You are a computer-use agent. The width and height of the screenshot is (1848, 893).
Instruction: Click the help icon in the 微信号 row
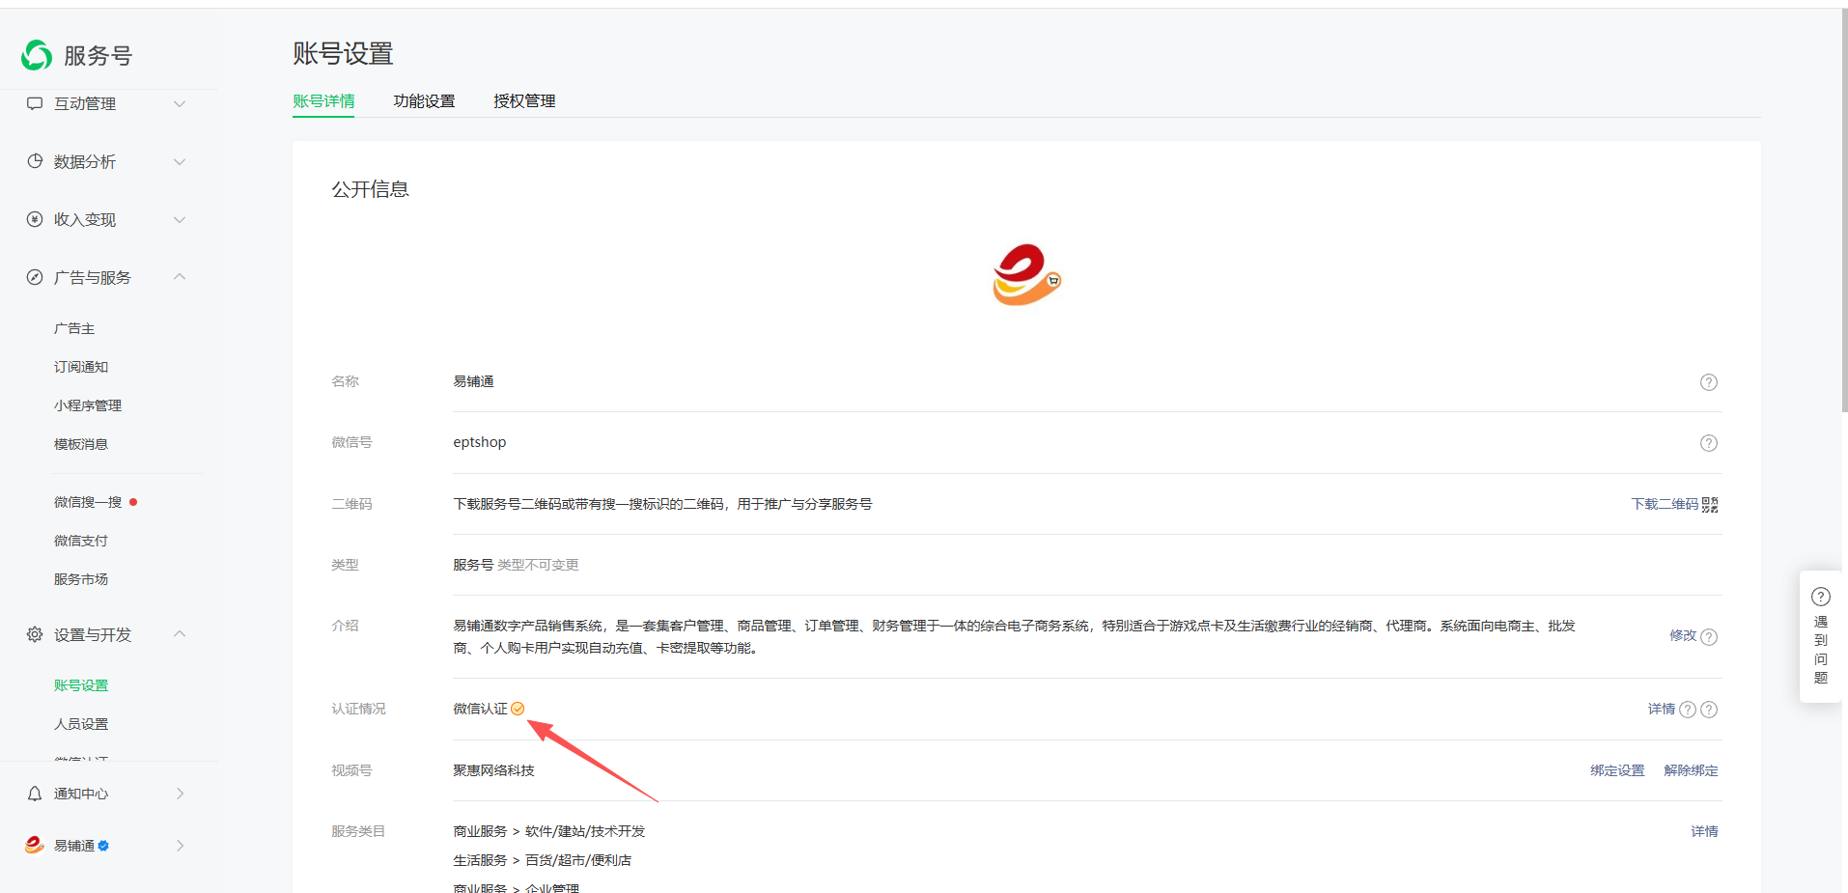tap(1708, 443)
